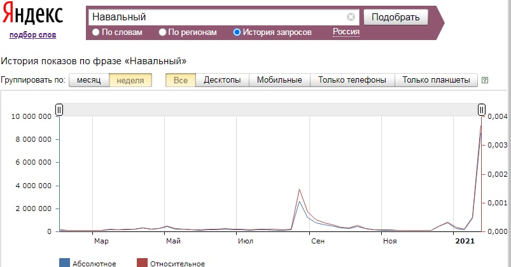The image size is (511, 267).
Task: Select the 'По словам' radio option
Action: (x=96, y=32)
